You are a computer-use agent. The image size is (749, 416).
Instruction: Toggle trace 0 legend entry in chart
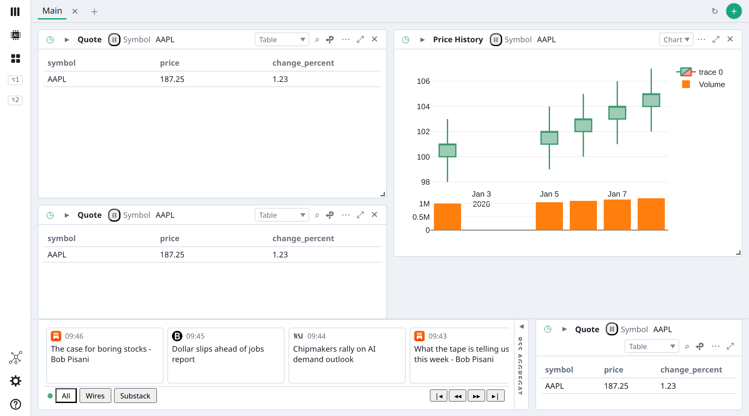coord(700,72)
